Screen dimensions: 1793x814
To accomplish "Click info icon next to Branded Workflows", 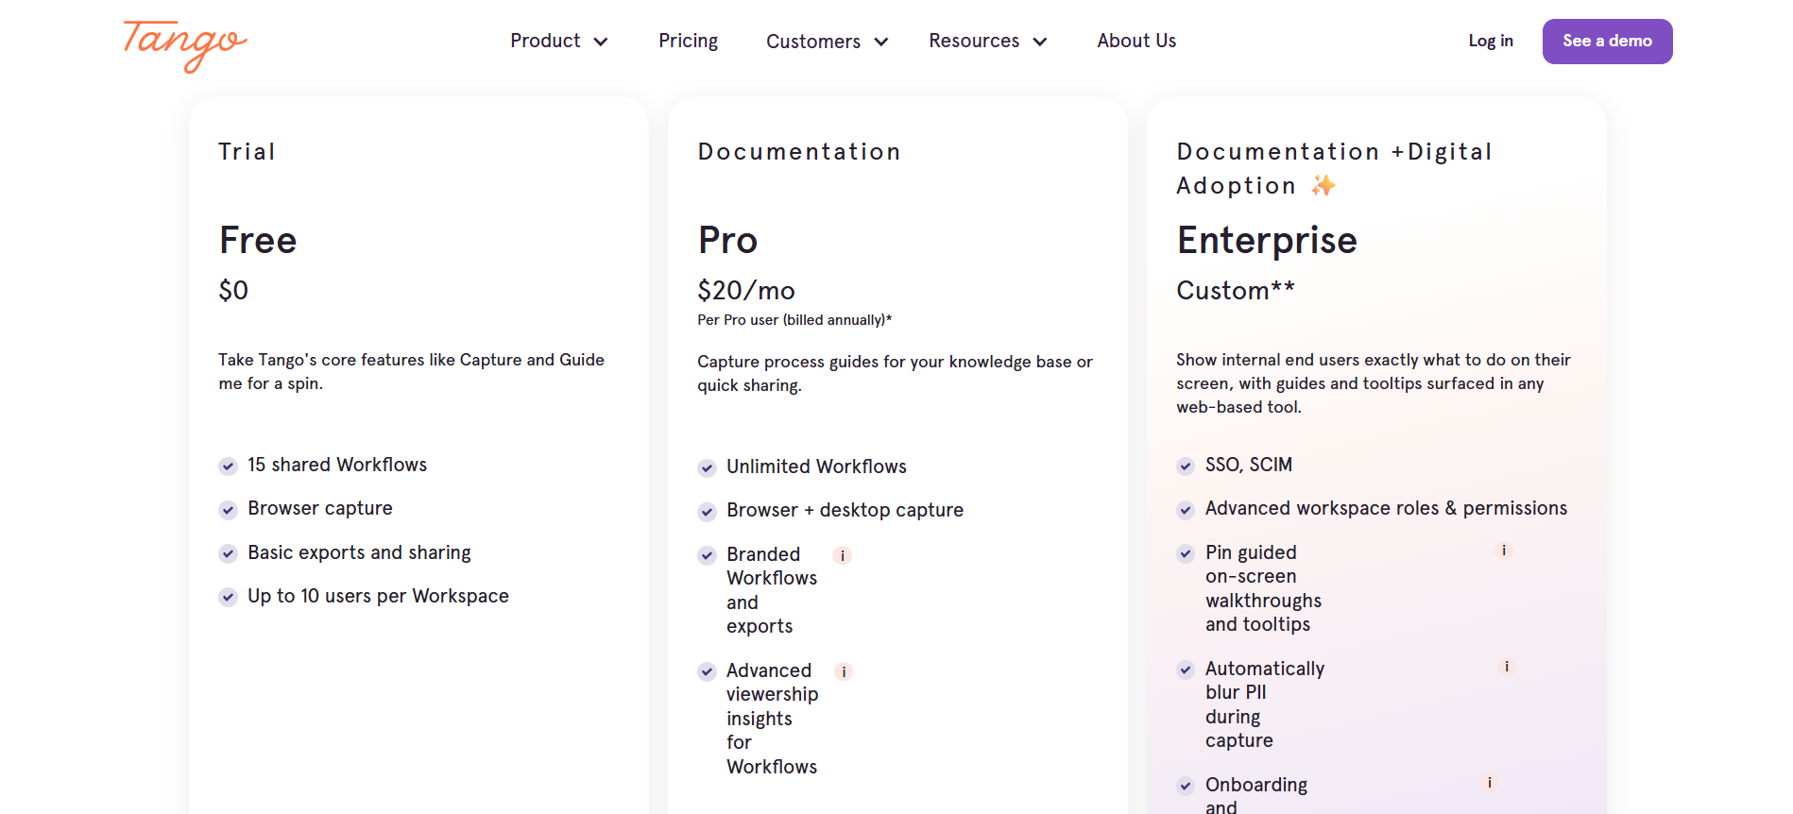I will (843, 555).
